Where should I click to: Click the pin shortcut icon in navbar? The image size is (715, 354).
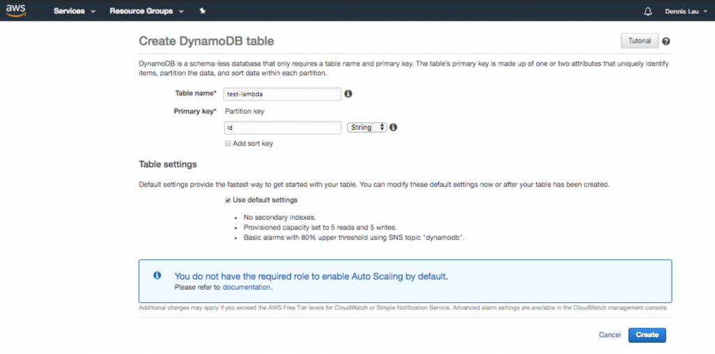202,11
